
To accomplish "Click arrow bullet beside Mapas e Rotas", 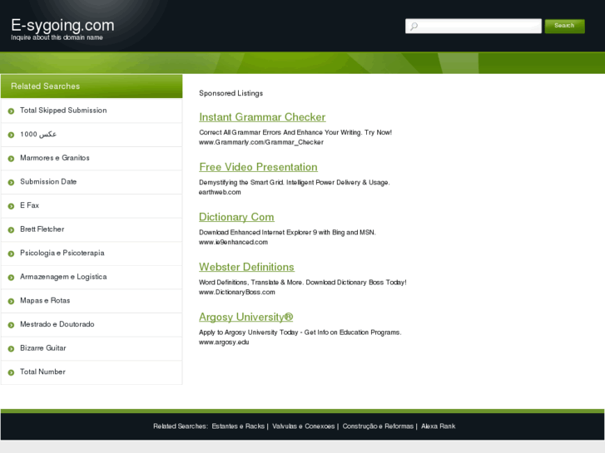I will (x=11, y=301).
